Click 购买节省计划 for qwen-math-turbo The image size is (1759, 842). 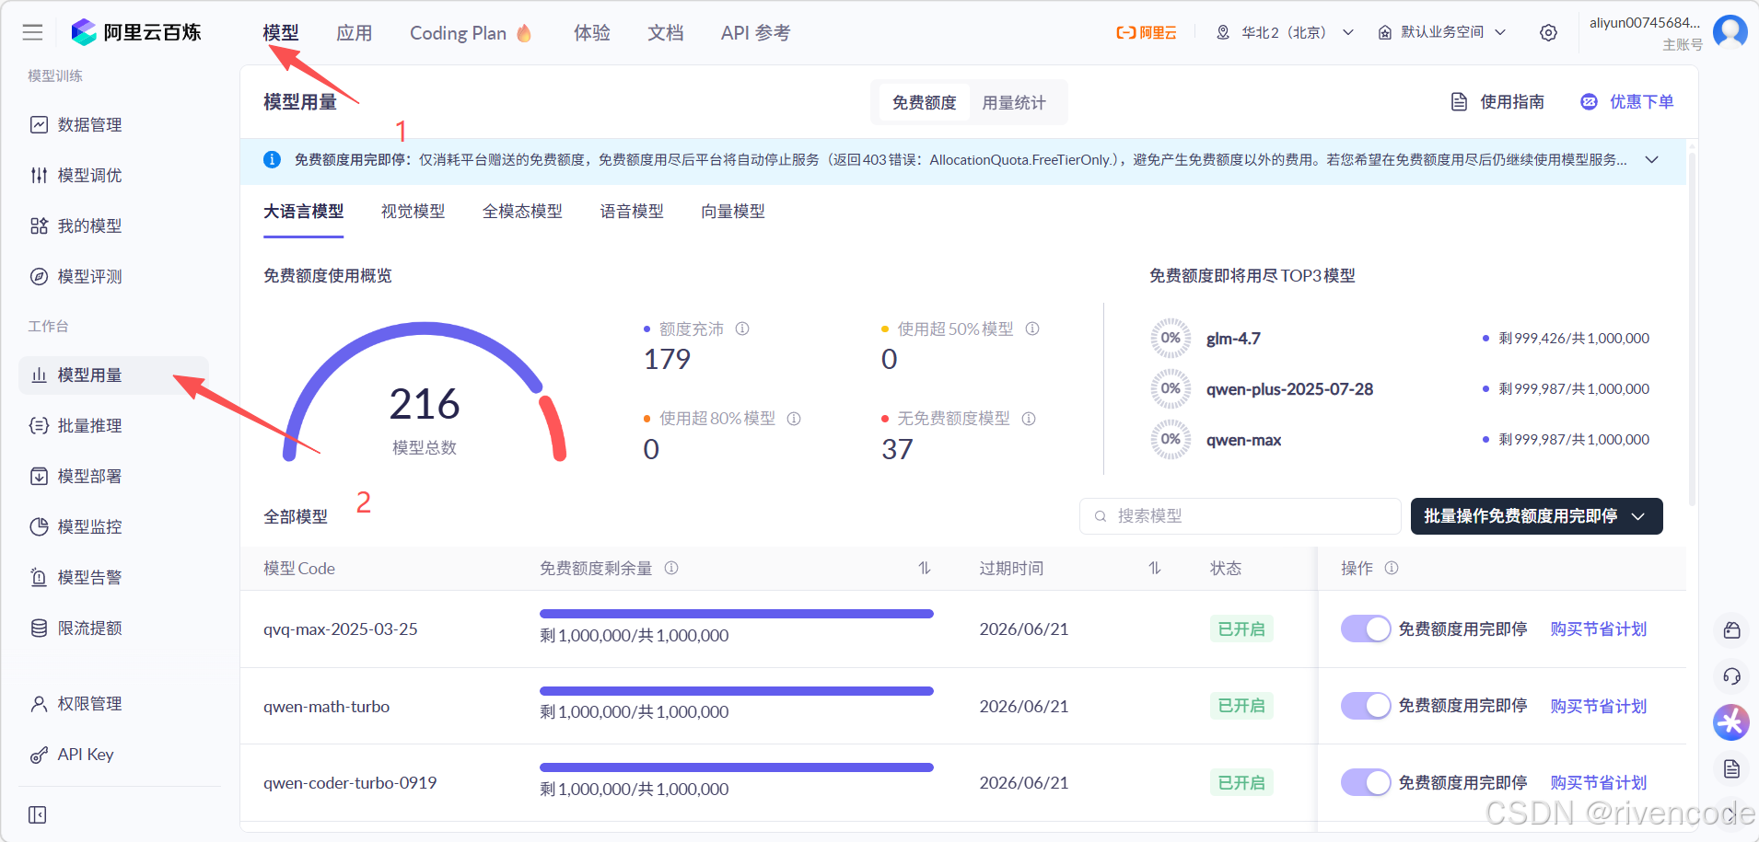click(x=1597, y=705)
